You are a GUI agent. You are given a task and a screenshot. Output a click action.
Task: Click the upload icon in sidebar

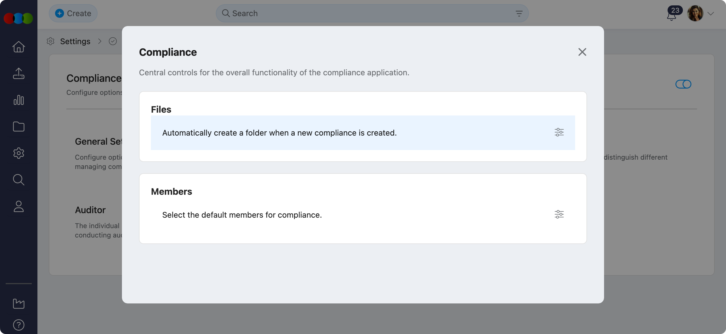pyautogui.click(x=19, y=73)
